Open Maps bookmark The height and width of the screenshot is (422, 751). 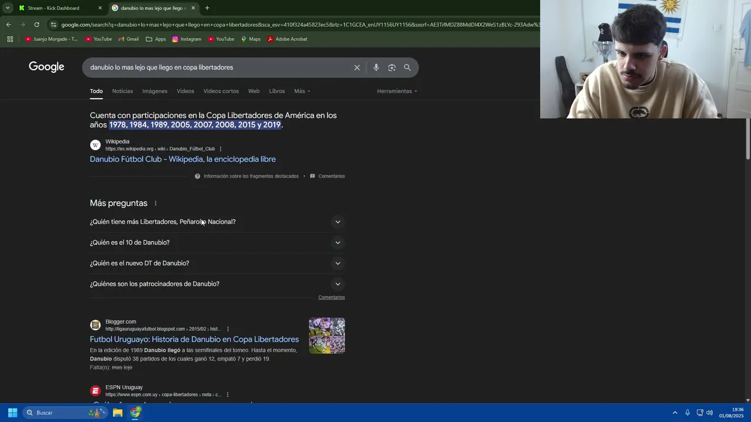point(251,39)
